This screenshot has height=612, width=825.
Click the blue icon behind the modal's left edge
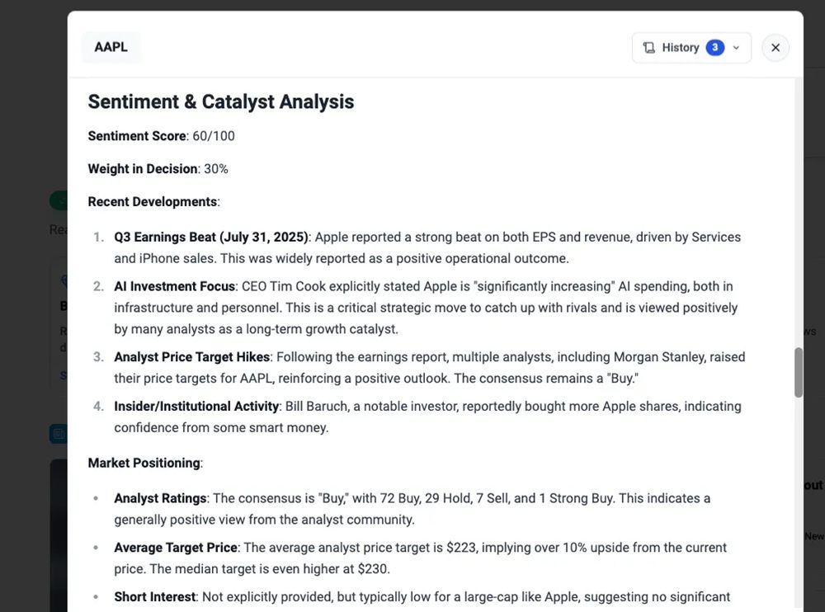pyautogui.click(x=58, y=434)
